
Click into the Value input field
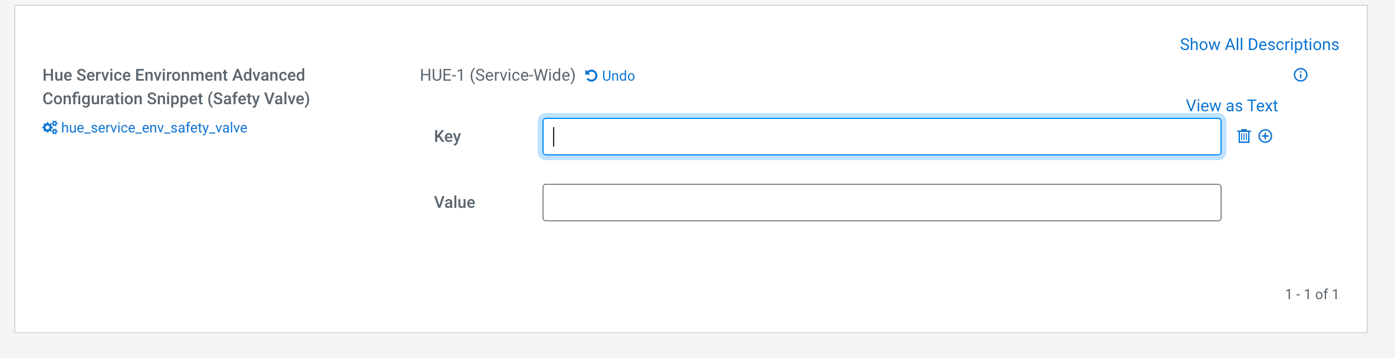[881, 203]
